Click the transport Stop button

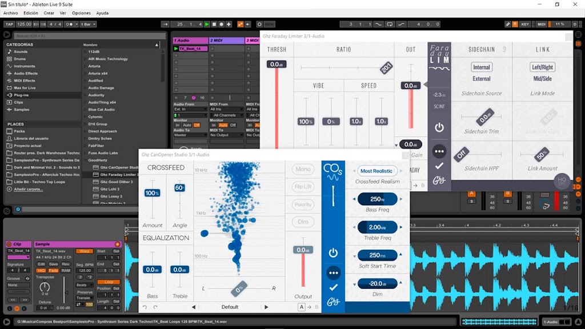pos(214,24)
